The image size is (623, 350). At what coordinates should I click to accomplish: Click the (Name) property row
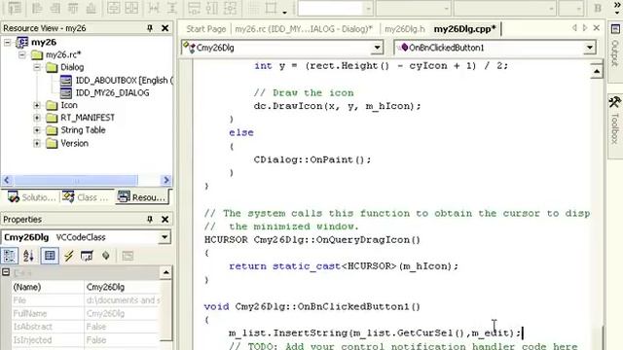(x=86, y=287)
